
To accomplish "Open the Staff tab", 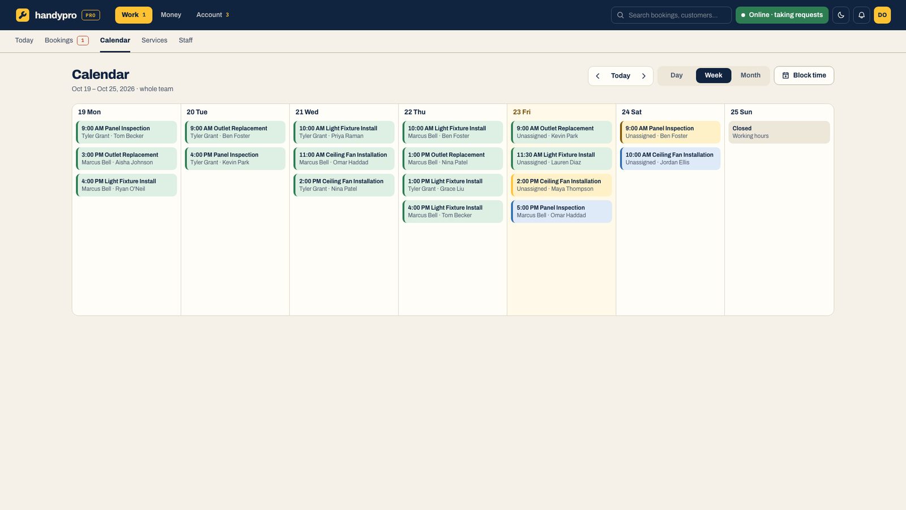I will (x=186, y=40).
